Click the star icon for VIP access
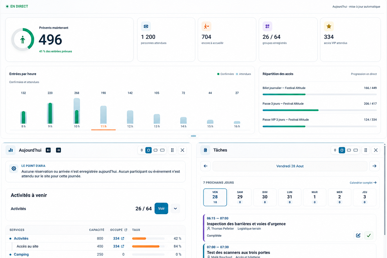 pos(329,26)
